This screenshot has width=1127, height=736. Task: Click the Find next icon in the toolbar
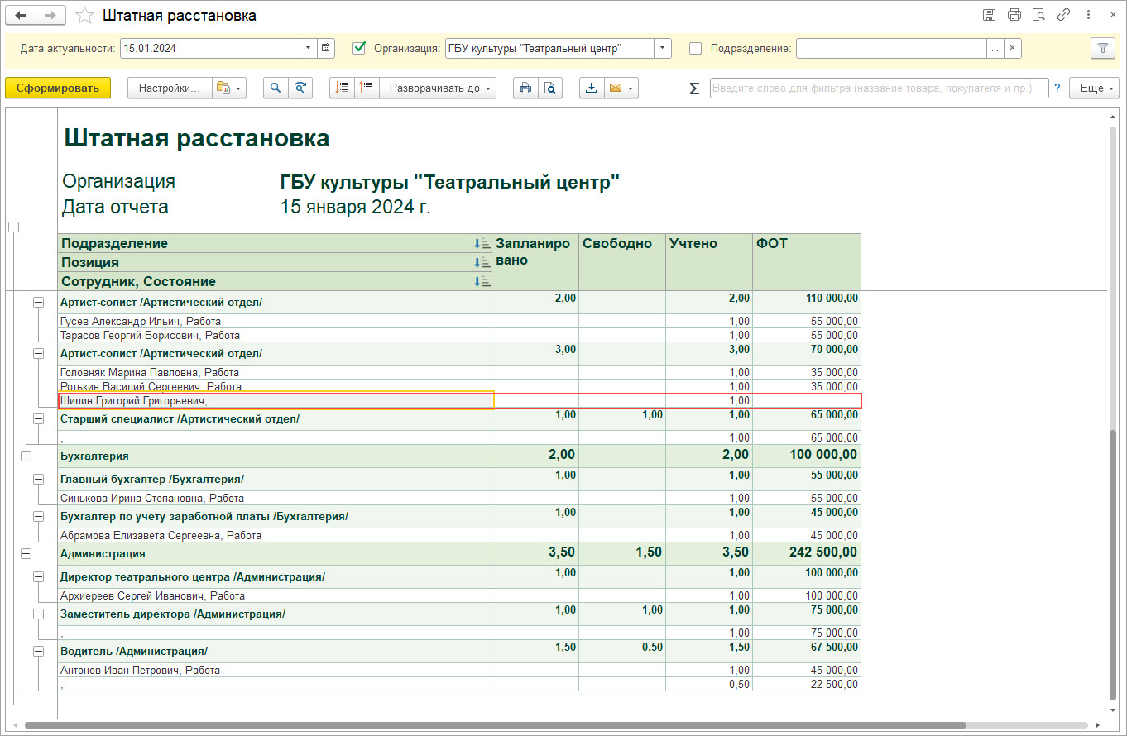[x=300, y=88]
